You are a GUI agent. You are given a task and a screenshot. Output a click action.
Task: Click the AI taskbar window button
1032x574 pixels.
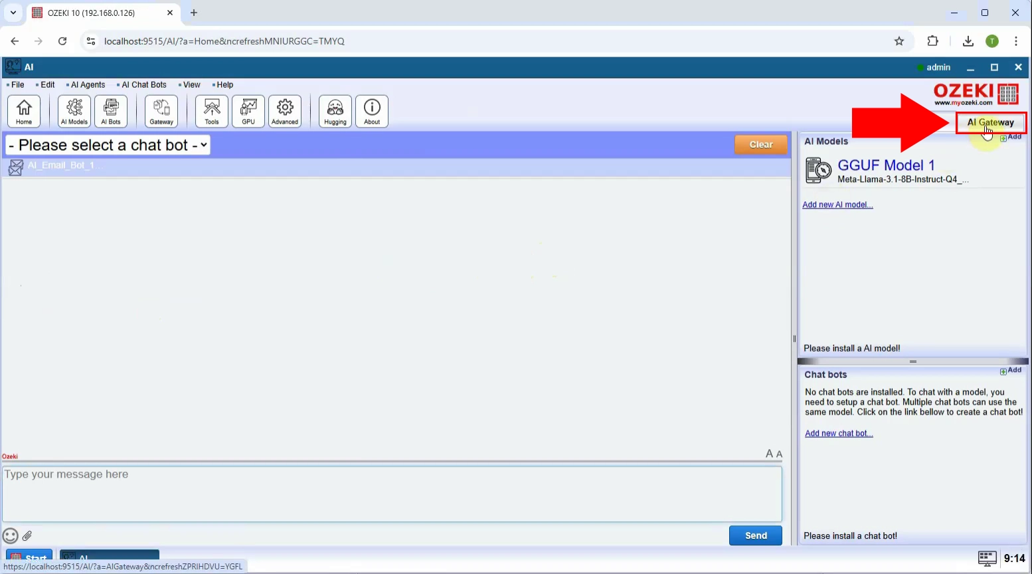pyautogui.click(x=110, y=557)
